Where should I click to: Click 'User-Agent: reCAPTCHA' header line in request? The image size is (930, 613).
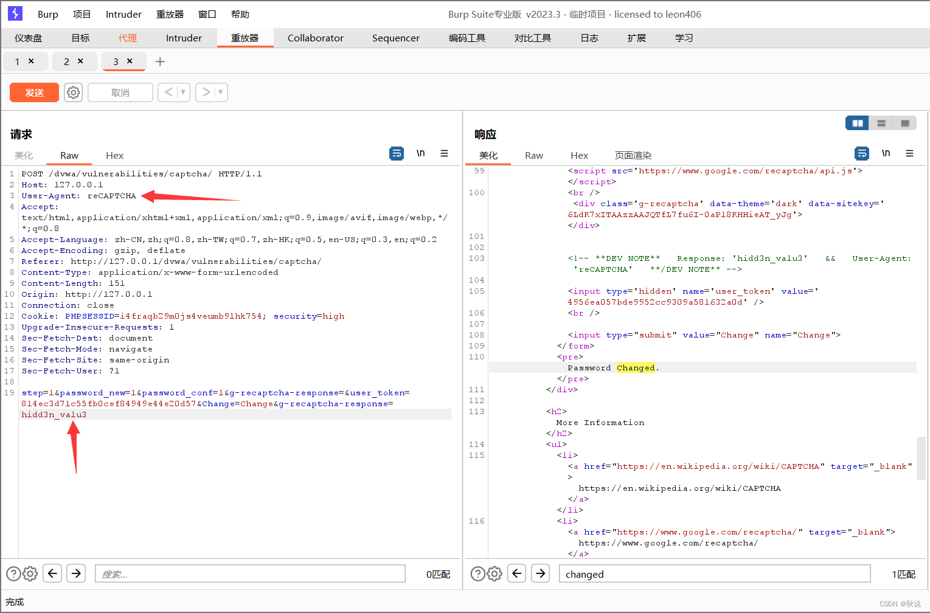click(79, 196)
